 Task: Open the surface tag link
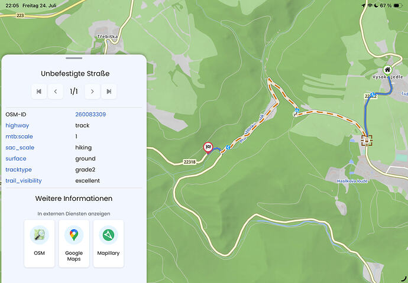16,158
